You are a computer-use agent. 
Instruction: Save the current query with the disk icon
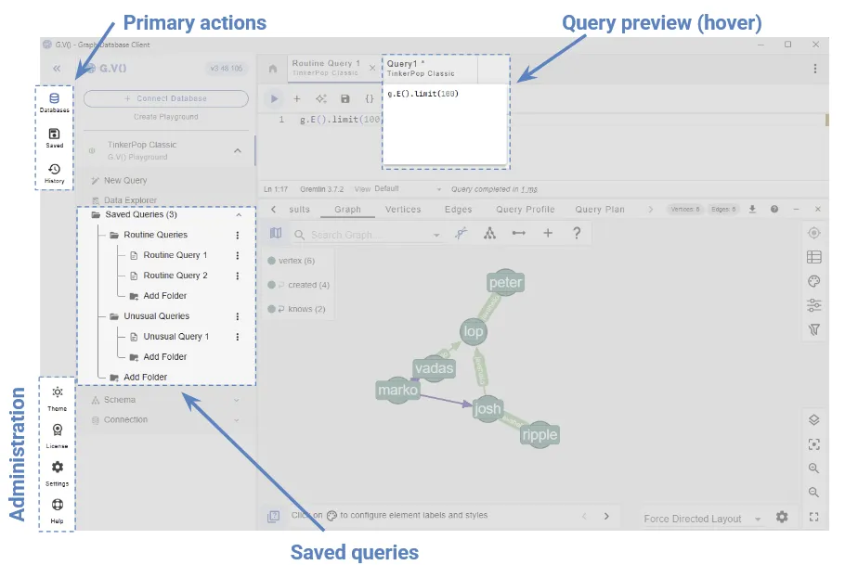345,98
